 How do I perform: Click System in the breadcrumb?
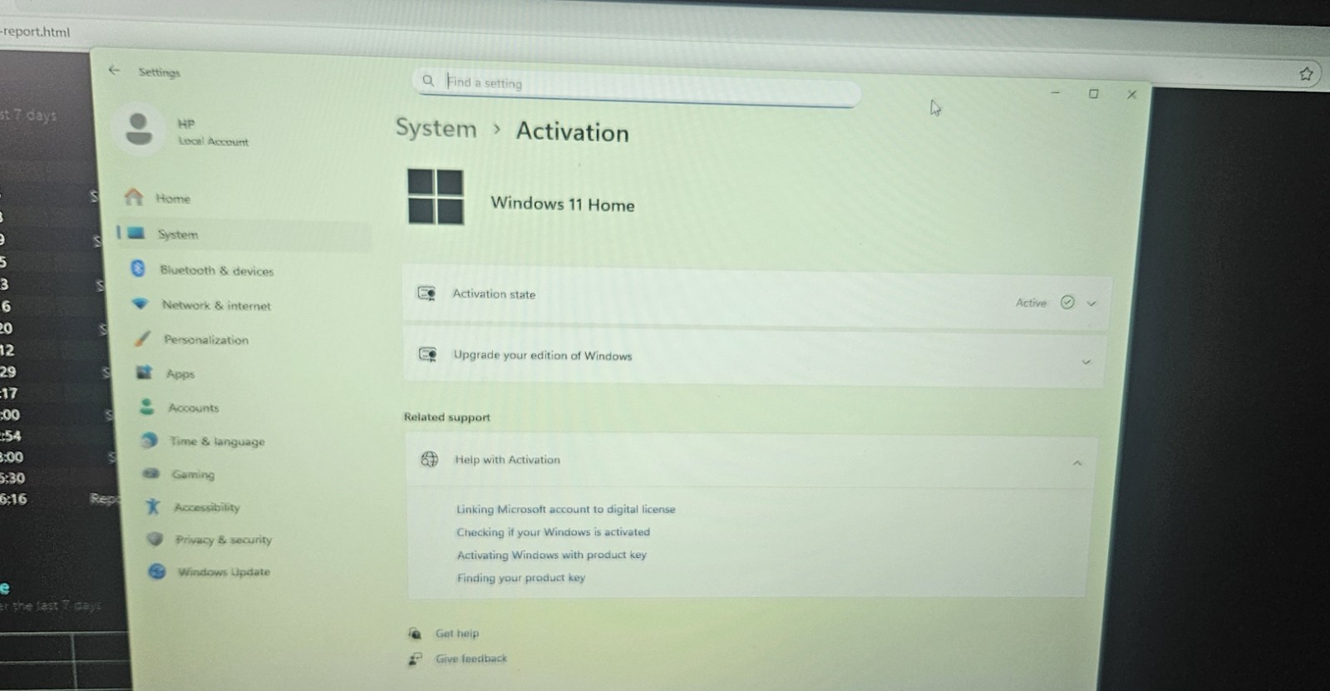[436, 128]
